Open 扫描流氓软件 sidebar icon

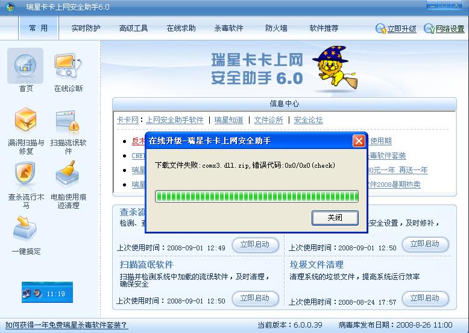click(x=68, y=120)
